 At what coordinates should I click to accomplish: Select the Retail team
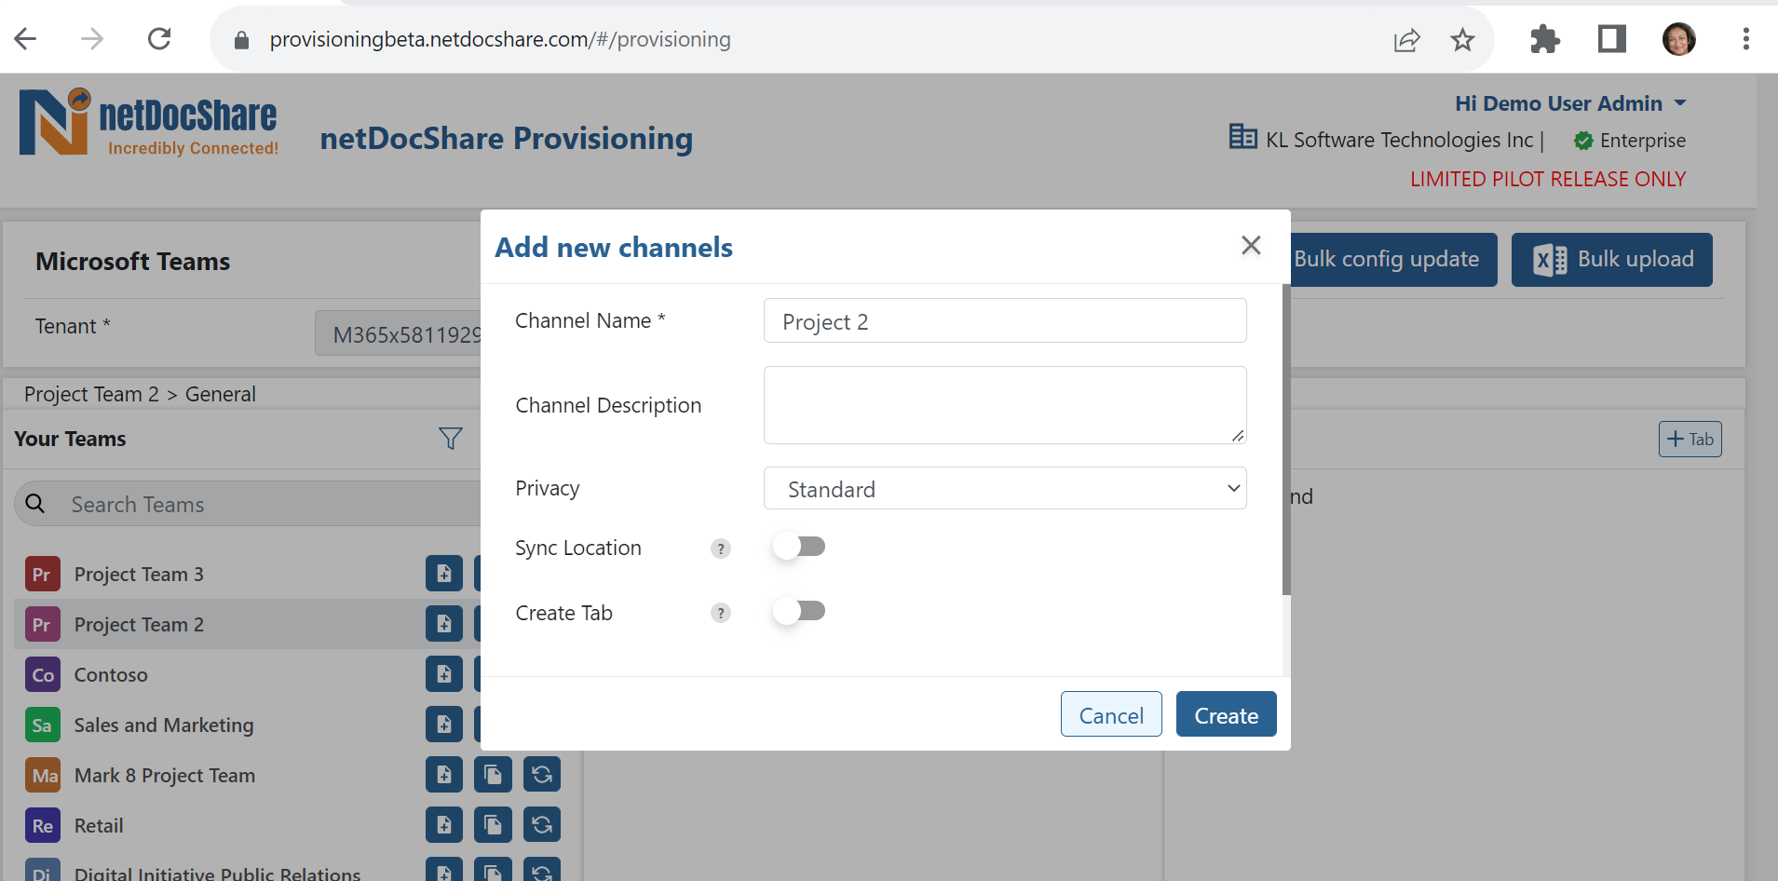(x=99, y=826)
